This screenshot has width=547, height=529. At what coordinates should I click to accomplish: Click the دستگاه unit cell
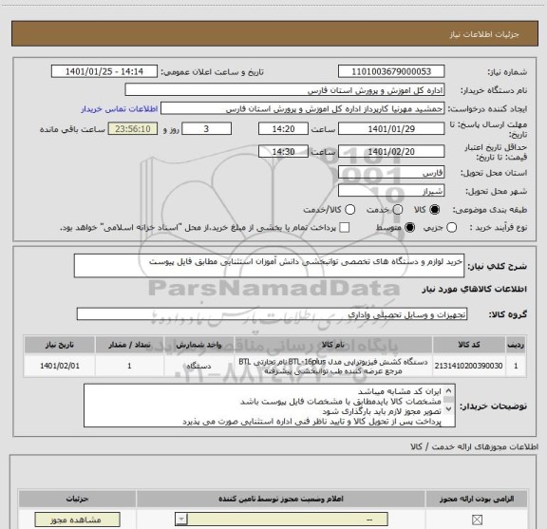(x=198, y=366)
